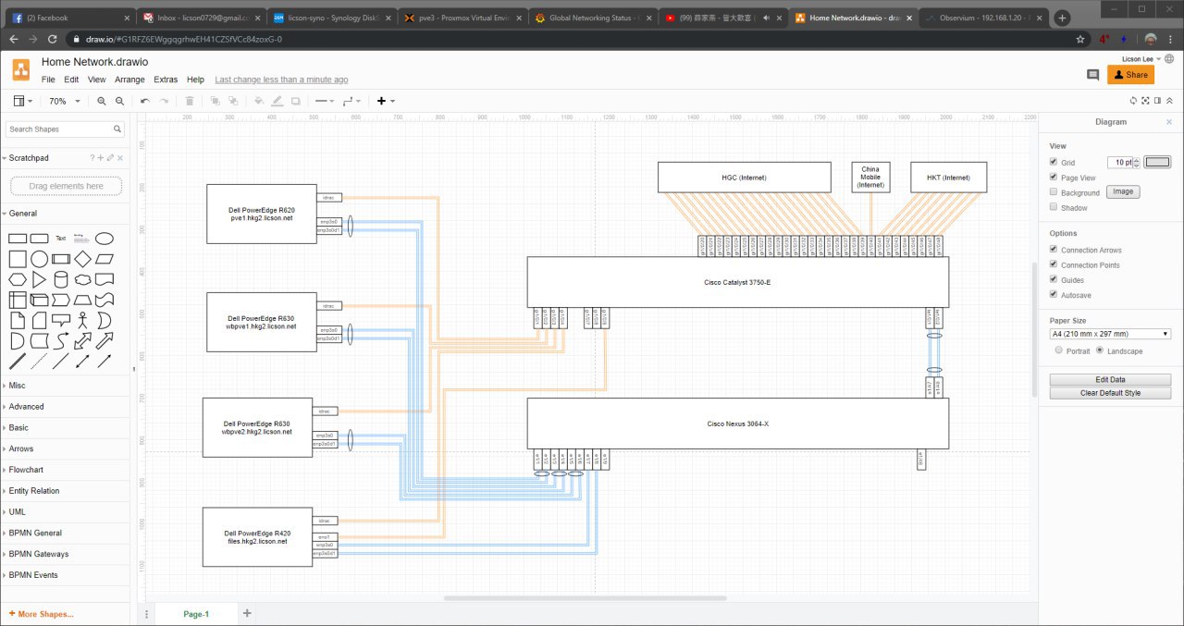The width and height of the screenshot is (1184, 626).
Task: Click the plus add icon on the Scratchpad
Action: pyautogui.click(x=101, y=158)
